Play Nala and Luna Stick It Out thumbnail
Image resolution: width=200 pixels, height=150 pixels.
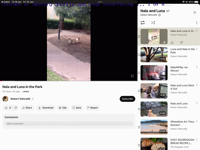pyautogui.click(x=154, y=91)
